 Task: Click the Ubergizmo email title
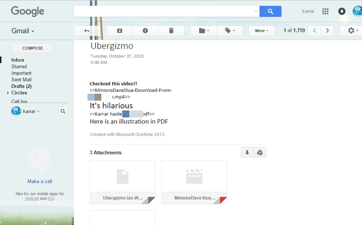click(x=112, y=46)
